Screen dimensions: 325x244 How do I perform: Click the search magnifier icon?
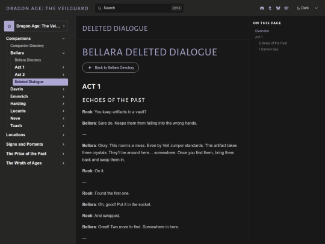(x=100, y=8)
